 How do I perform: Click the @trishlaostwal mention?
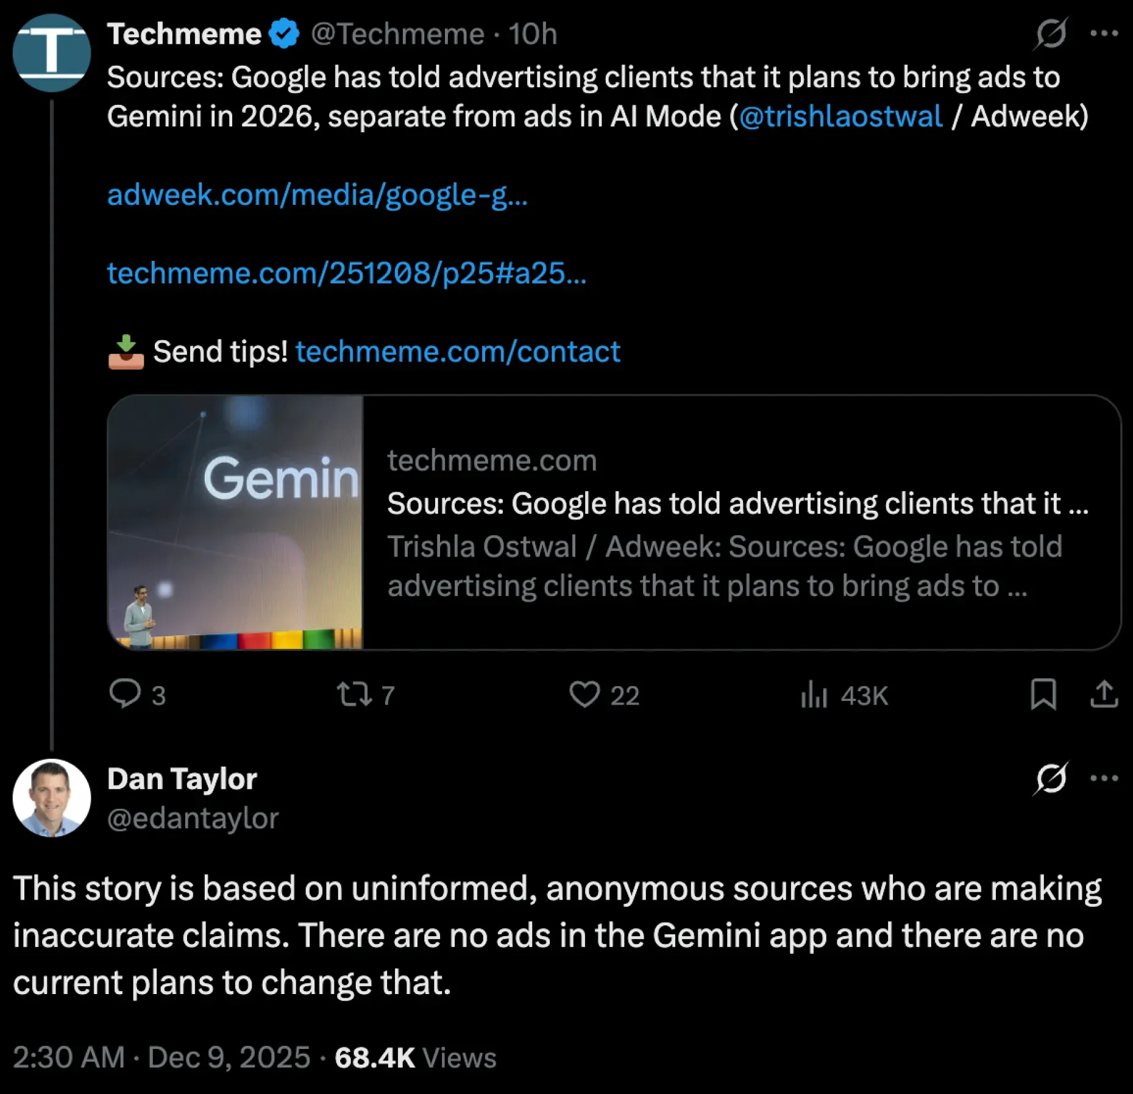click(x=840, y=116)
